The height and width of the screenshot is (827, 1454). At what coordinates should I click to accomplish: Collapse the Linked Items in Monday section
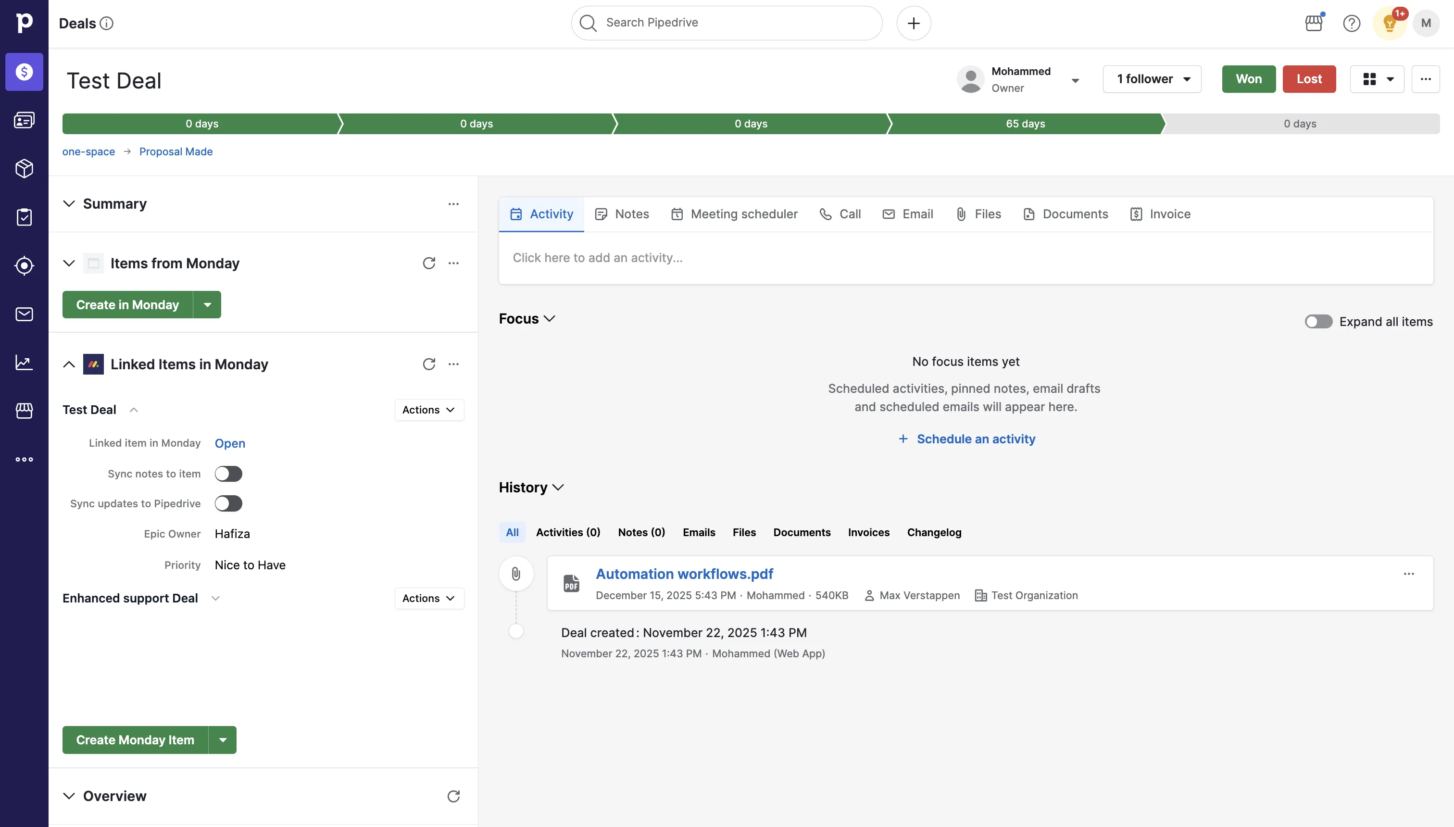[69, 364]
